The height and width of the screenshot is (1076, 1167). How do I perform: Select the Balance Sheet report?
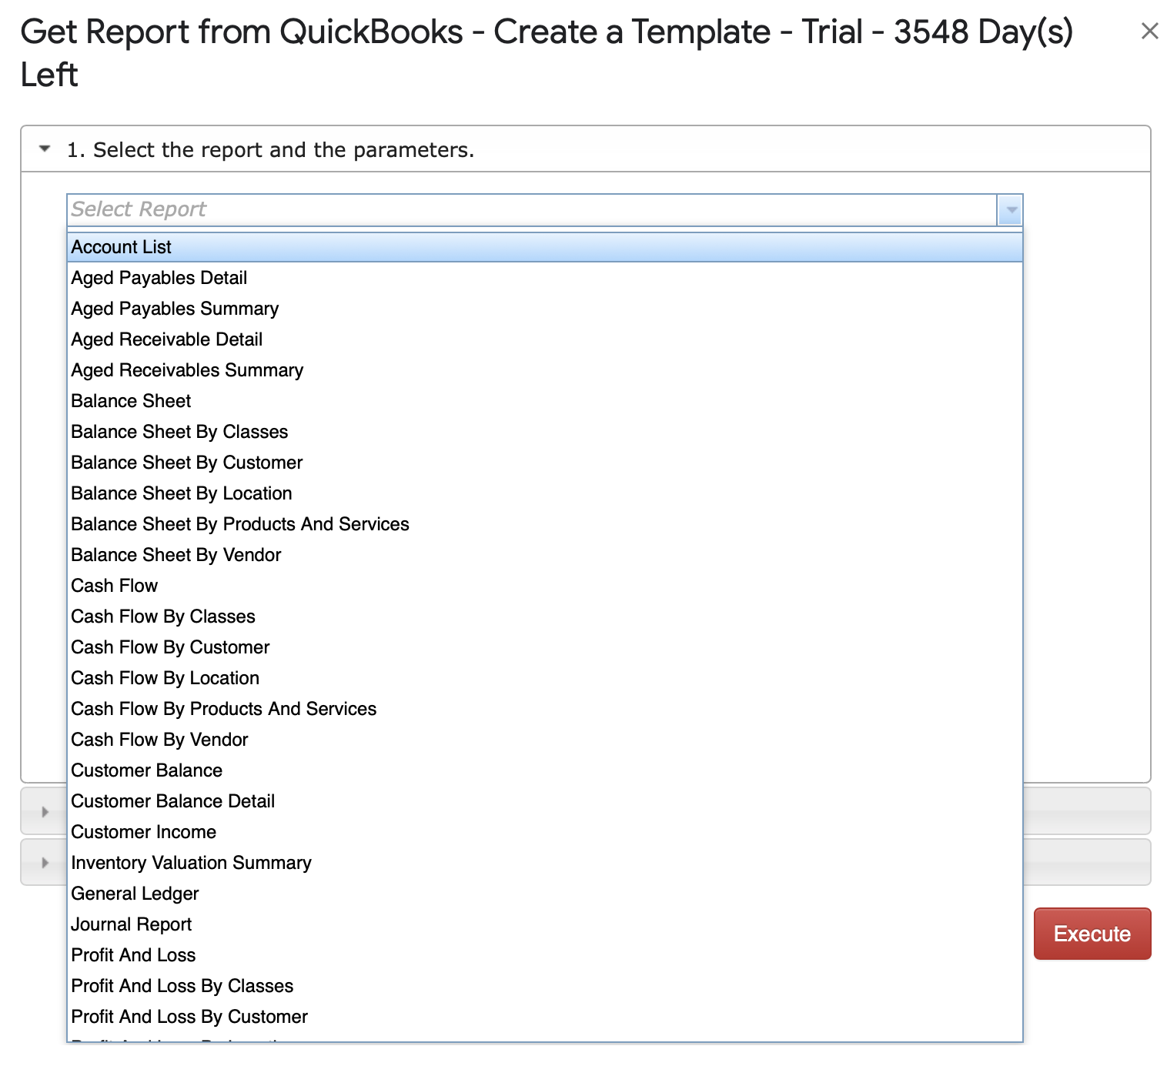131,401
